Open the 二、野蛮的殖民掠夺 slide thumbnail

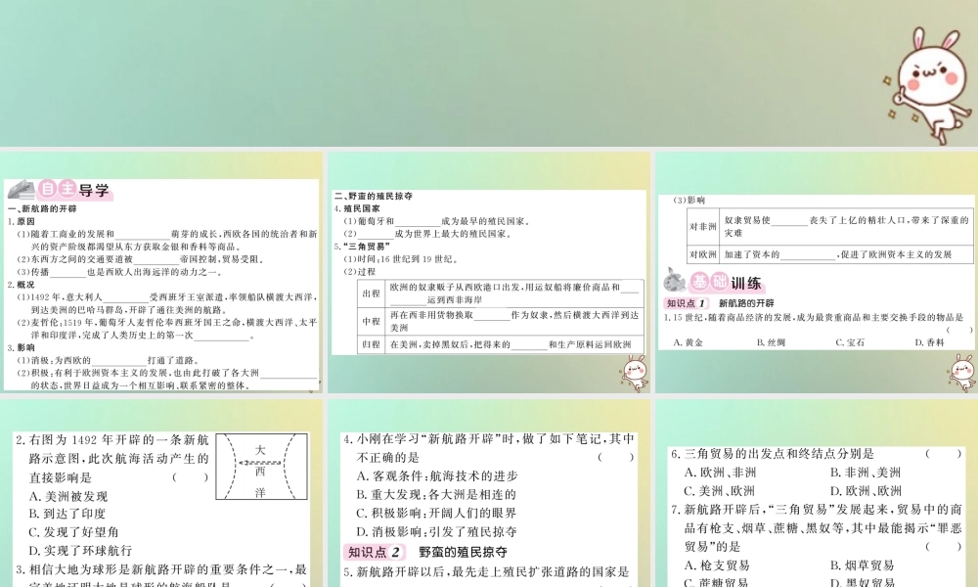(488, 272)
